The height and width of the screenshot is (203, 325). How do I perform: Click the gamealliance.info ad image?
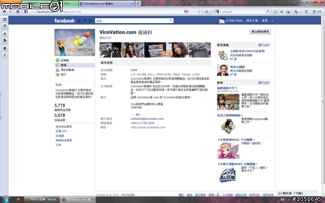click(228, 101)
